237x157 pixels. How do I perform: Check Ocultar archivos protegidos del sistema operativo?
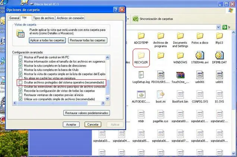20,82
